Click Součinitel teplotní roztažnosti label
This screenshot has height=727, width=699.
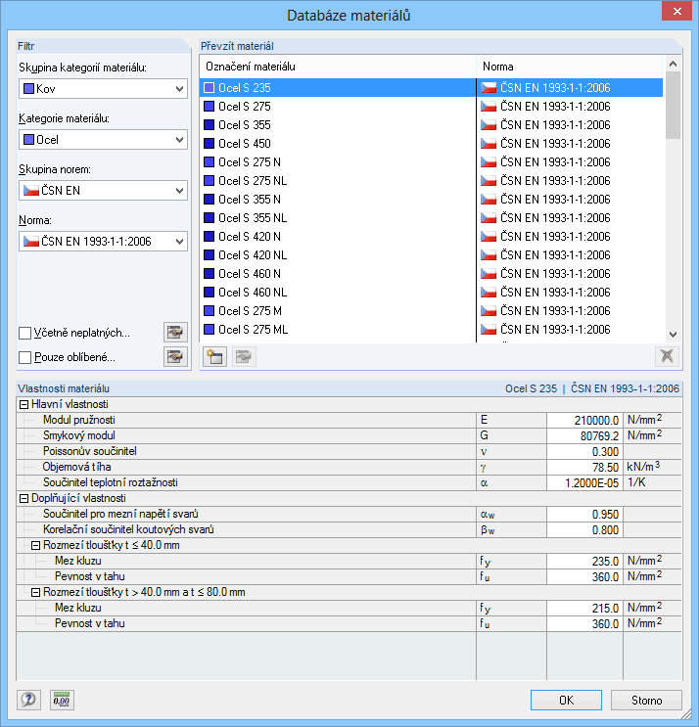click(111, 482)
